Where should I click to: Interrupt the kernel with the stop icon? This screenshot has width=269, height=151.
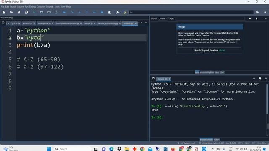point(254,78)
